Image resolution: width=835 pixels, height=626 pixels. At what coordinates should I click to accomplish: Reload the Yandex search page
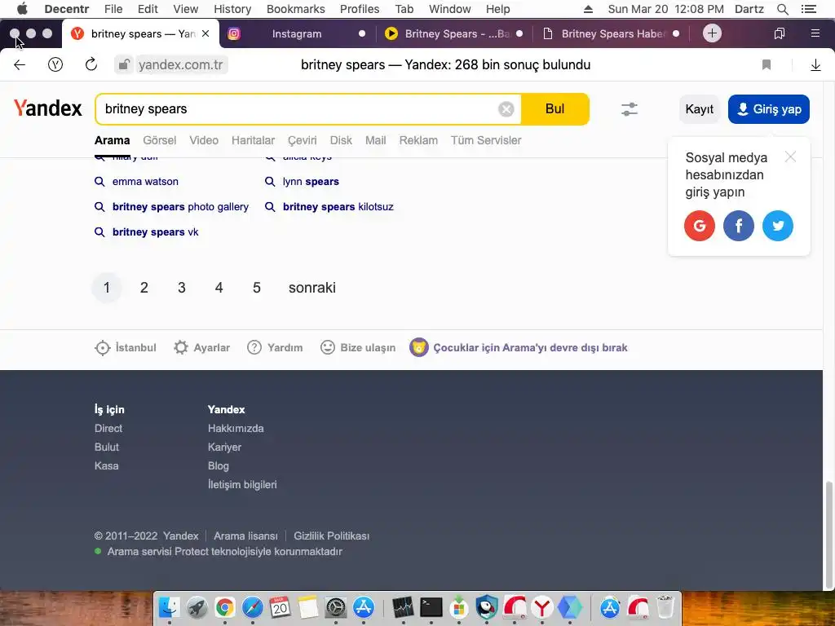(x=91, y=65)
